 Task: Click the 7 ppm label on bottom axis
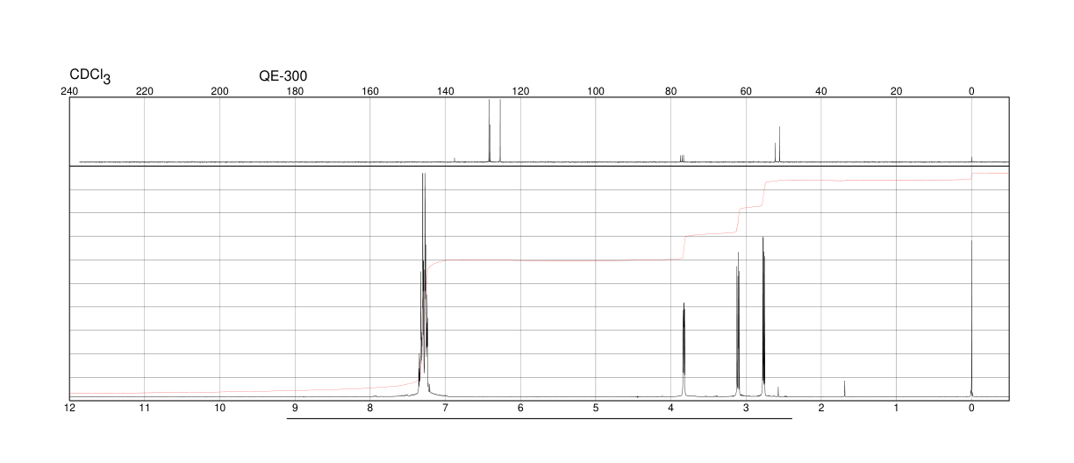tap(445, 409)
